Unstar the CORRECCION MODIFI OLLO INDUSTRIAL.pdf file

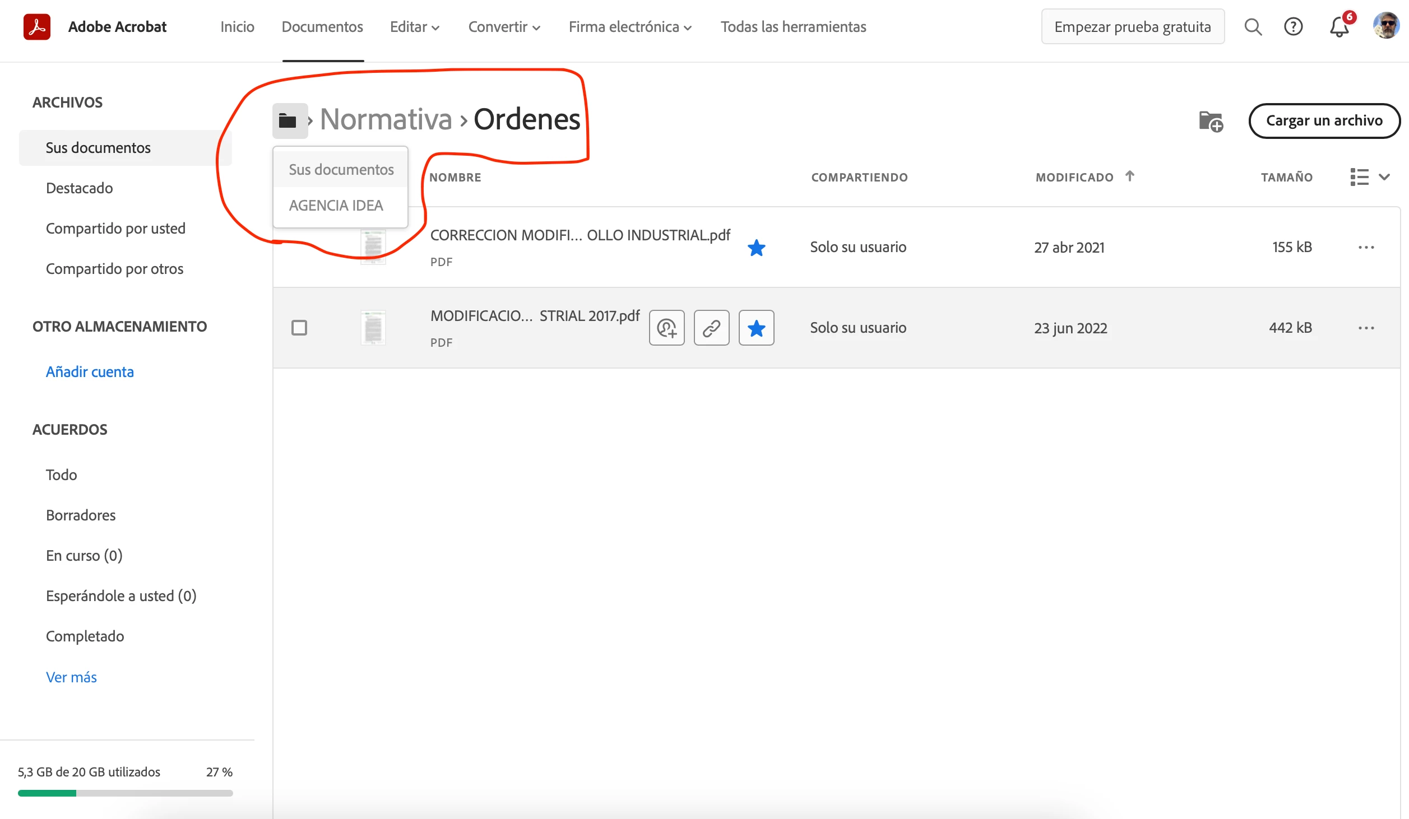tap(756, 248)
